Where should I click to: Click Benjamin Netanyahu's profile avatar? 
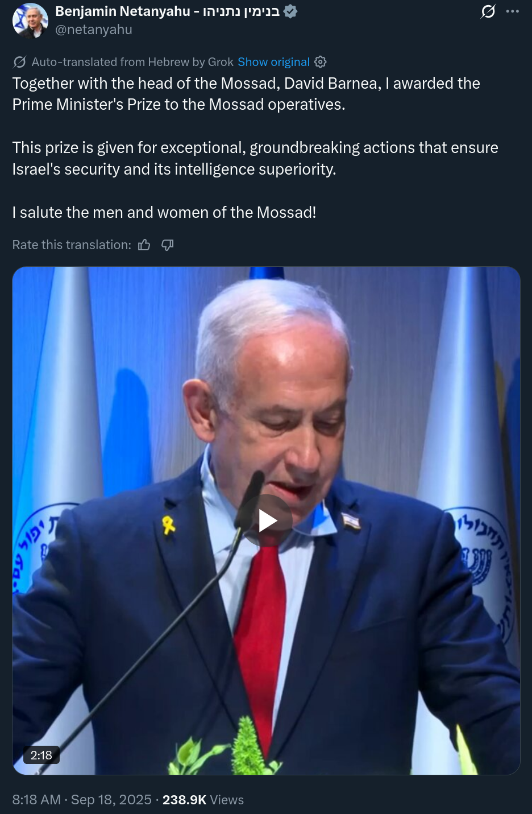(x=30, y=20)
